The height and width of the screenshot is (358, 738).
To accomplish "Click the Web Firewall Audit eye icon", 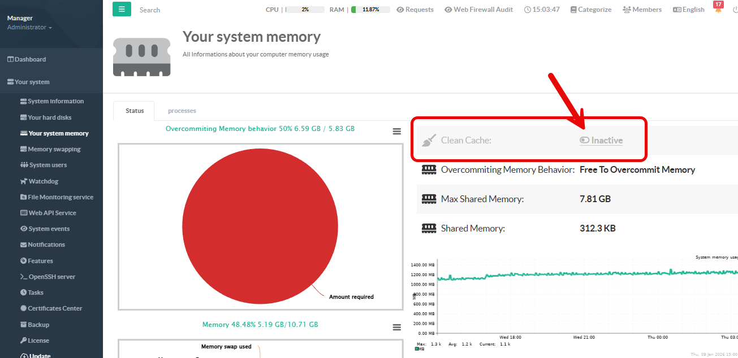I will click(x=448, y=10).
